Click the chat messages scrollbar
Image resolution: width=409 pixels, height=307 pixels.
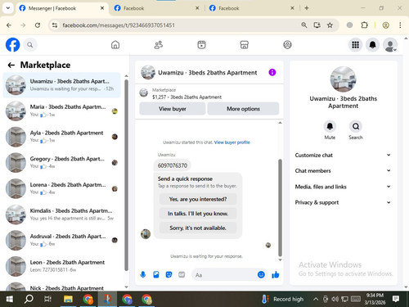point(280,207)
